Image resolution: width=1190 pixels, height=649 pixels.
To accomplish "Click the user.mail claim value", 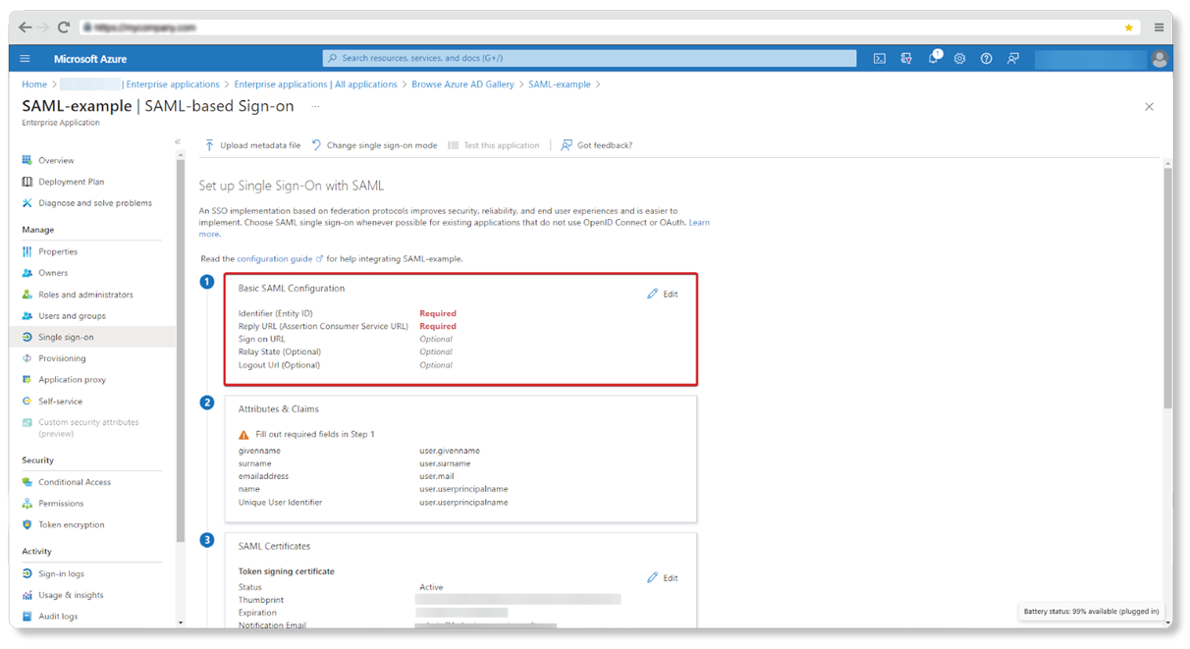I will [437, 476].
